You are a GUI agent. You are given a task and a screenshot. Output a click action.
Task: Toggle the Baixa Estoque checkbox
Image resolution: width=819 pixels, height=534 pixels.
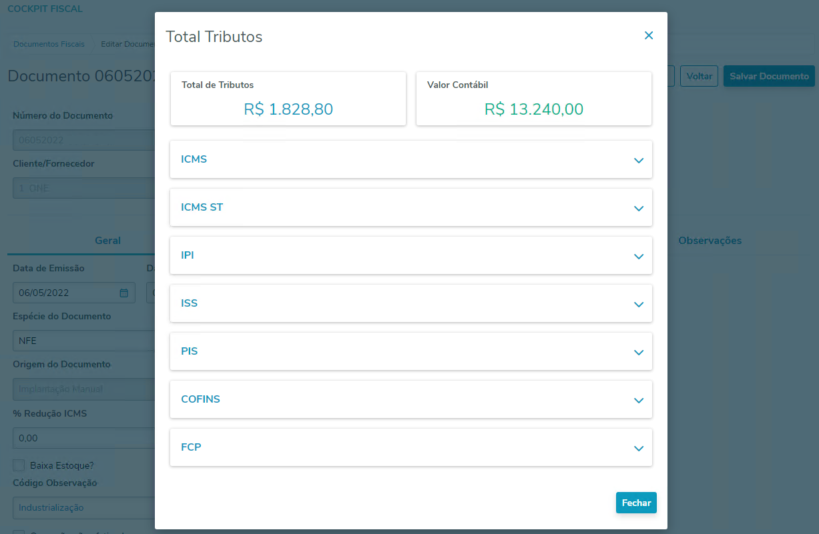coord(19,465)
